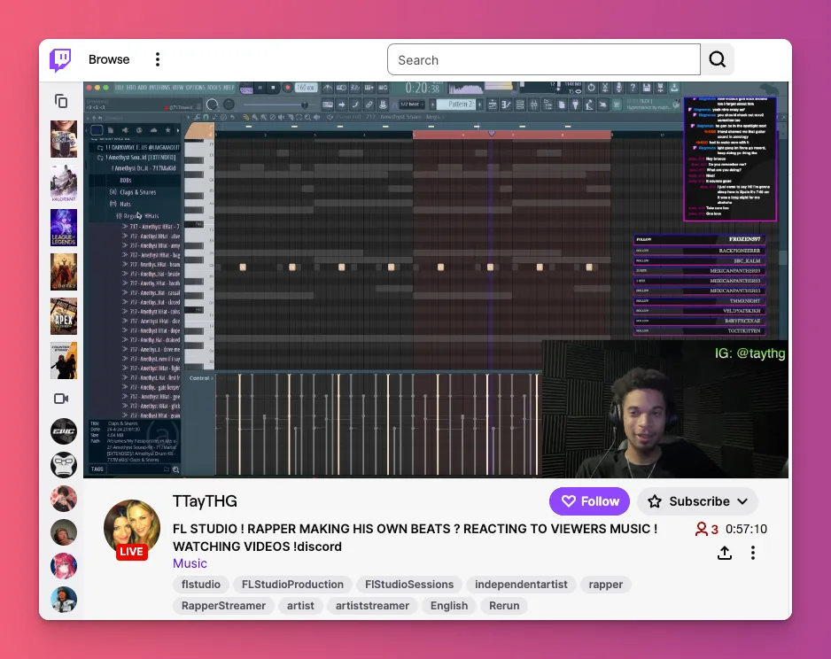
Task: Open the pink-haired anime channel avatar
Action: pyautogui.click(x=64, y=566)
